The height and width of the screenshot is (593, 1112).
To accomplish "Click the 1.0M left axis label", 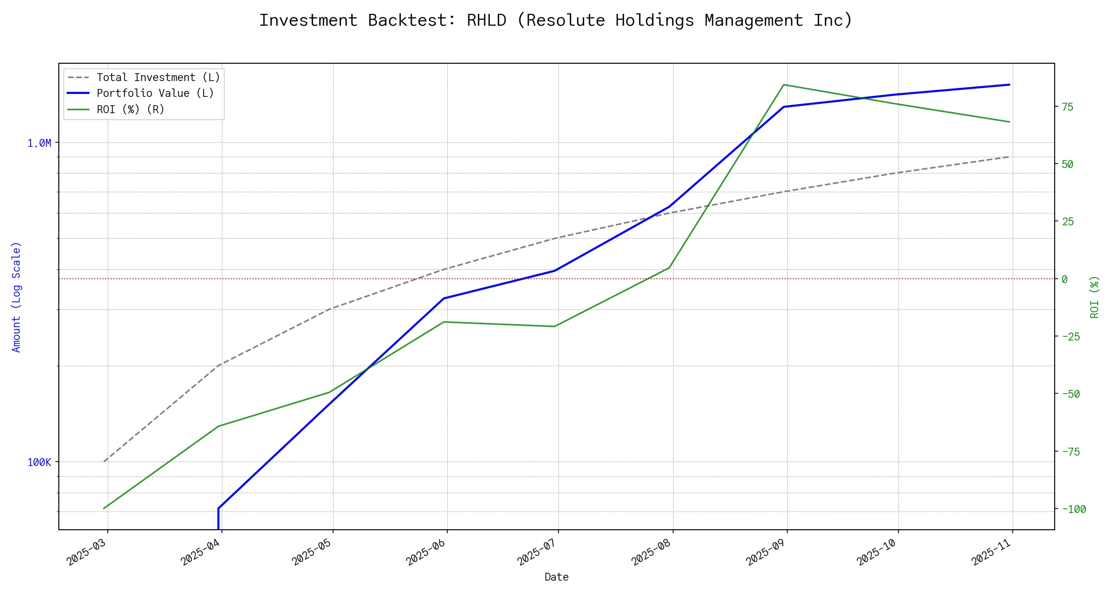I will [x=39, y=143].
